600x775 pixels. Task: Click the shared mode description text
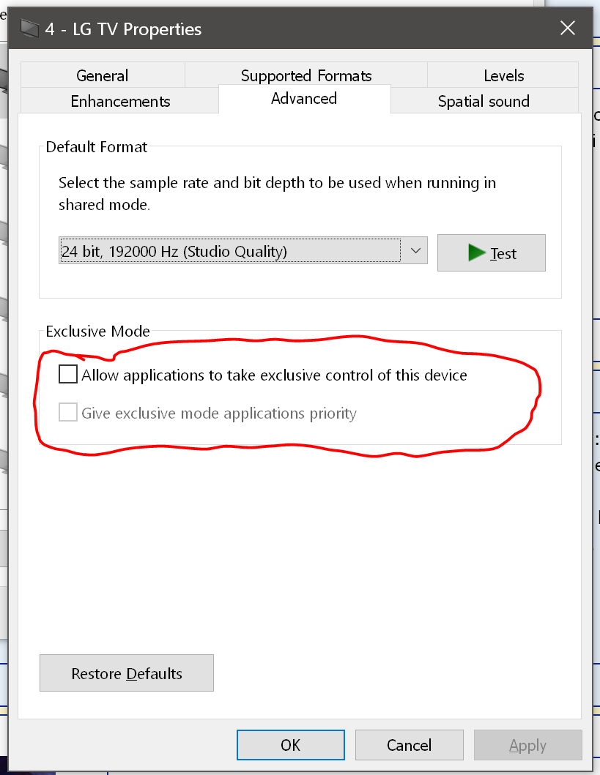(x=277, y=194)
